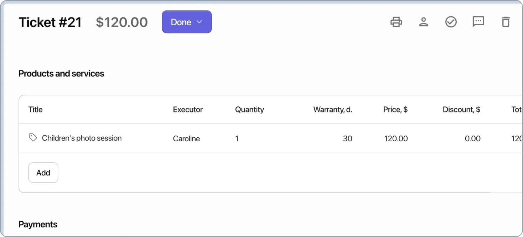Select the Children's photo session row

pos(82,138)
